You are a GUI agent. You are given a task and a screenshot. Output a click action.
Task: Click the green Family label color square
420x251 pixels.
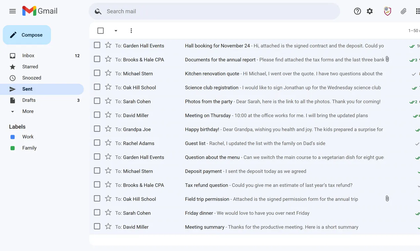point(13,148)
